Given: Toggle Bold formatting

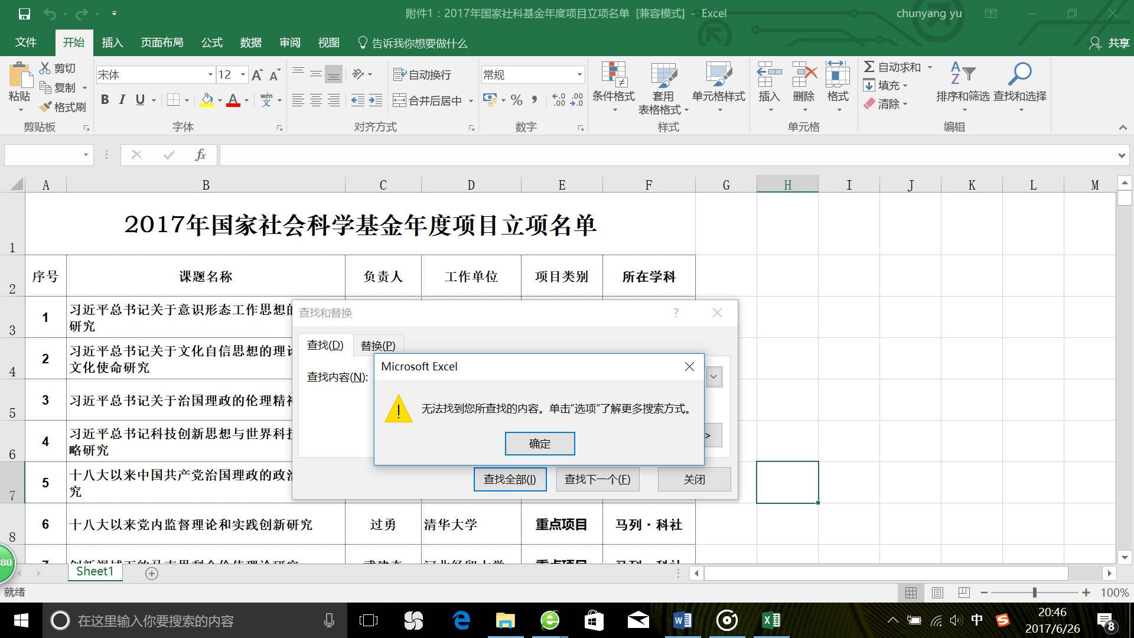Looking at the screenshot, I should pyautogui.click(x=105, y=100).
